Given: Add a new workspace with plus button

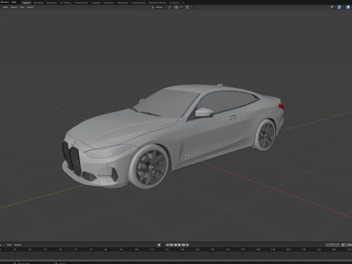Looking at the screenshot, I should point(183,3).
